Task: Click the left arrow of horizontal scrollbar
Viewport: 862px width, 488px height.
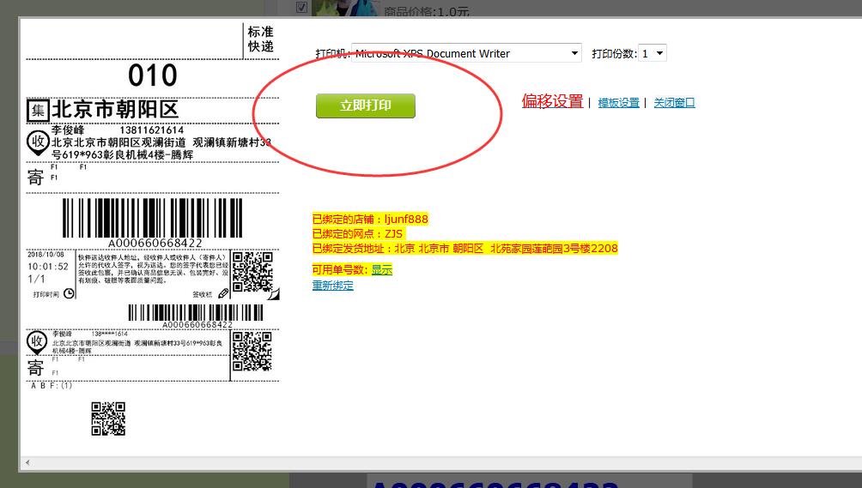Action: (x=26, y=463)
